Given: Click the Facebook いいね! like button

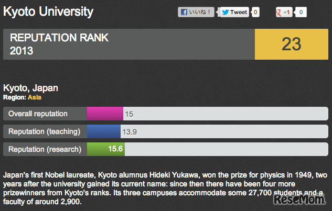Looking at the screenshot, I should (x=197, y=12).
